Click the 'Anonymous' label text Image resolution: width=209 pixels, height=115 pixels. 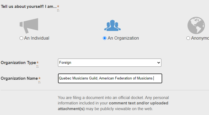[200, 38]
